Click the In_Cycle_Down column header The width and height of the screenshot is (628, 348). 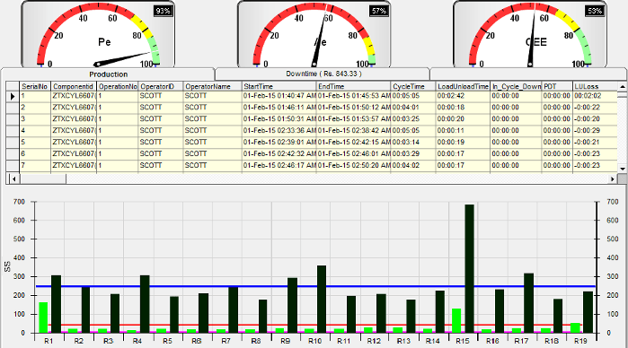pyautogui.click(x=517, y=86)
